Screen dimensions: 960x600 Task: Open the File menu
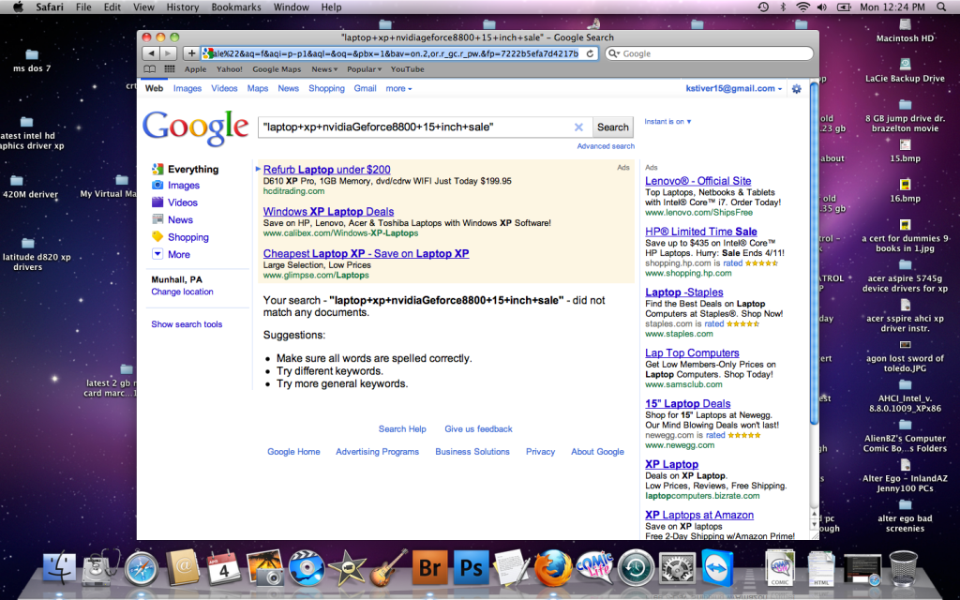coord(83,7)
